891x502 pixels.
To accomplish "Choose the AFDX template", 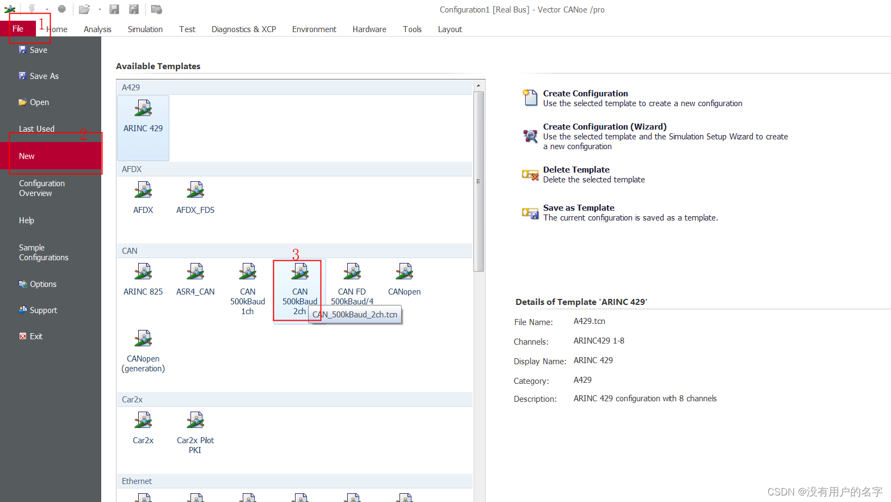I will [143, 198].
